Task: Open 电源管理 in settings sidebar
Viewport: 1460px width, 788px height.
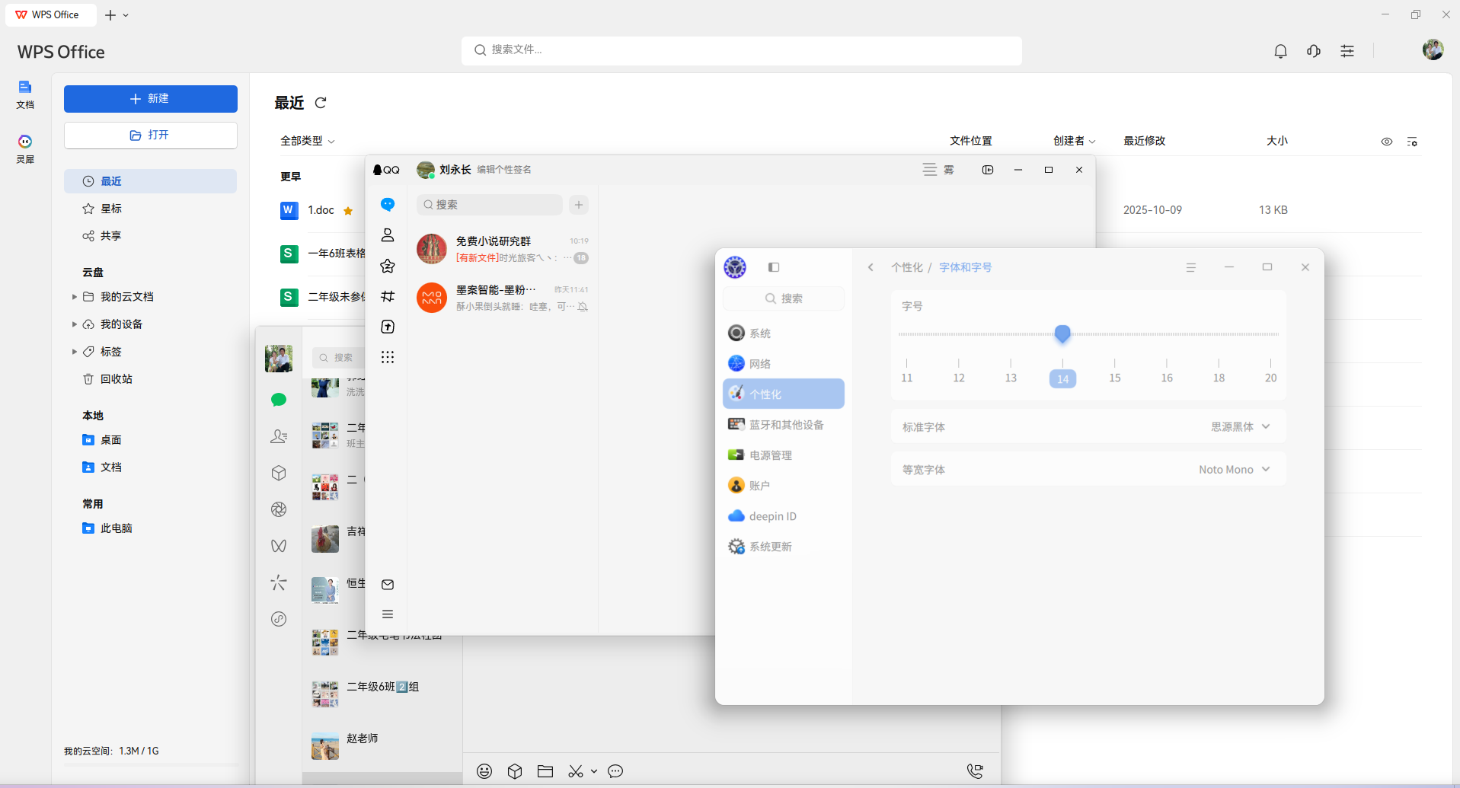Action: (783, 455)
